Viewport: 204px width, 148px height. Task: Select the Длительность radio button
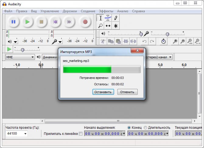[x=145, y=128]
